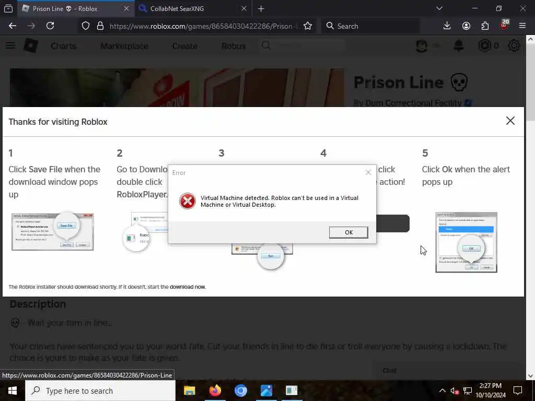Click OK in the Error dialog

point(348,232)
